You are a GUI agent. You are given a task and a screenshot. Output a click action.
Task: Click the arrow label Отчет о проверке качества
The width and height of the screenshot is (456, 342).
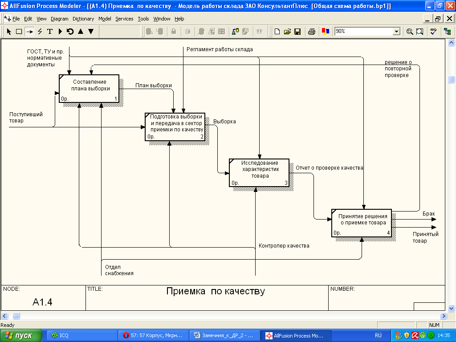pos(329,168)
